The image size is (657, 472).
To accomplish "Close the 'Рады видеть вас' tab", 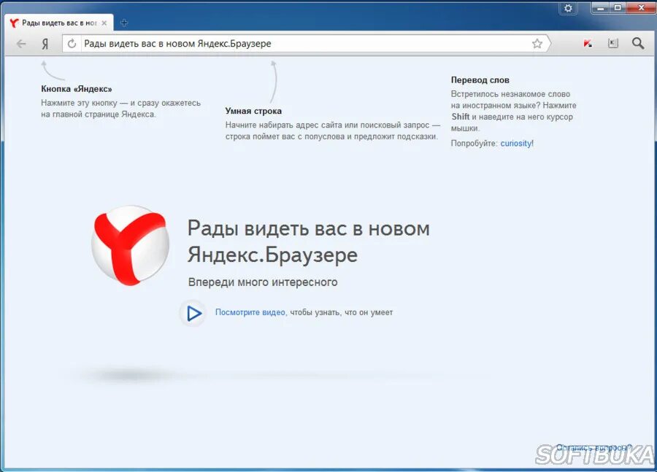I will click(x=104, y=23).
